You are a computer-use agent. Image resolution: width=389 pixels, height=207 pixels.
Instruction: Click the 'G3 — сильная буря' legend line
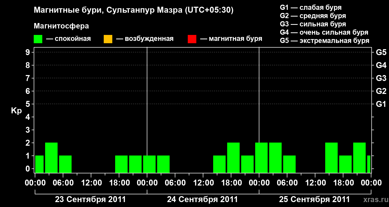313,24
